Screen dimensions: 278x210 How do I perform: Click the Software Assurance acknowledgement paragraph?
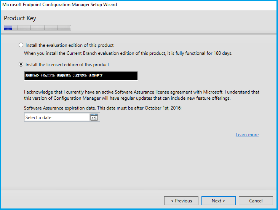pyautogui.click(x=141, y=95)
